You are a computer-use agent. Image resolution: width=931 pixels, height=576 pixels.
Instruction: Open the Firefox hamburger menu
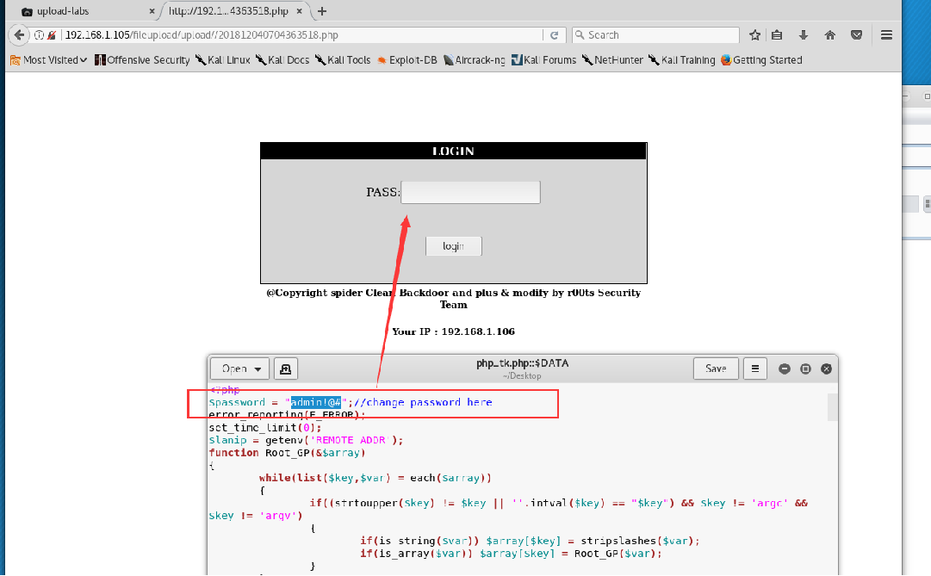pyautogui.click(x=886, y=35)
